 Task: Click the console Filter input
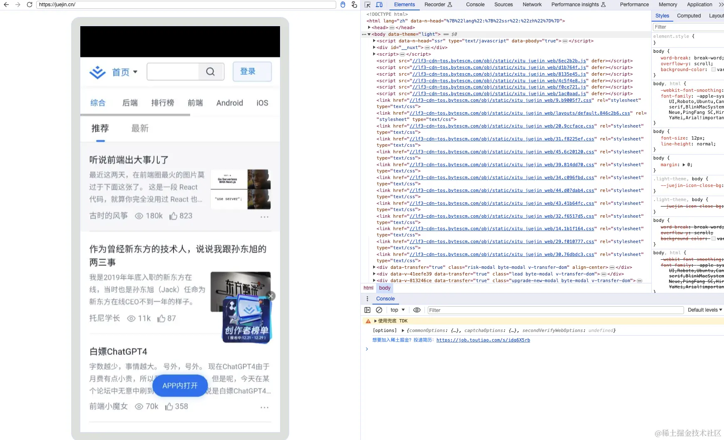[x=555, y=310]
